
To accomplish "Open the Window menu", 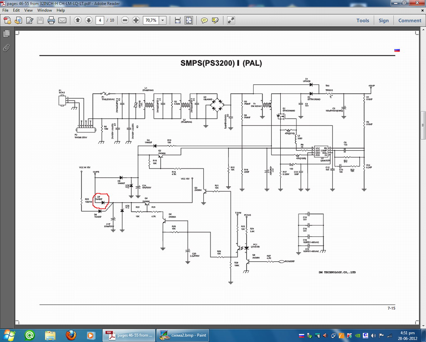I will [44, 10].
